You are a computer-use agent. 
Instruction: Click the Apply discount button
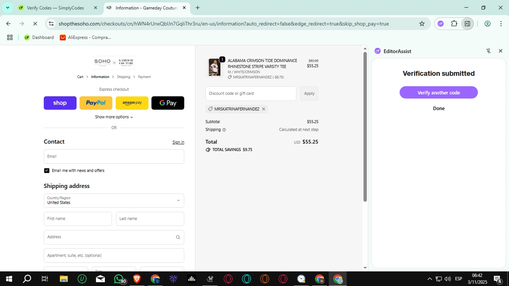[309, 93]
